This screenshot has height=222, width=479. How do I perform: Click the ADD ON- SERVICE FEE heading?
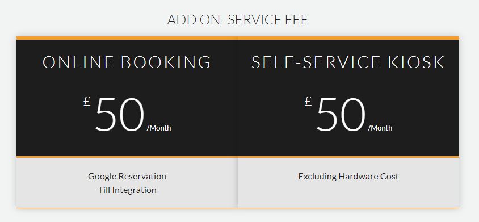(x=238, y=20)
